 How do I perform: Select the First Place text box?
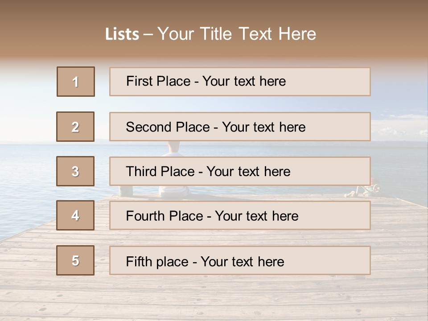(x=239, y=82)
